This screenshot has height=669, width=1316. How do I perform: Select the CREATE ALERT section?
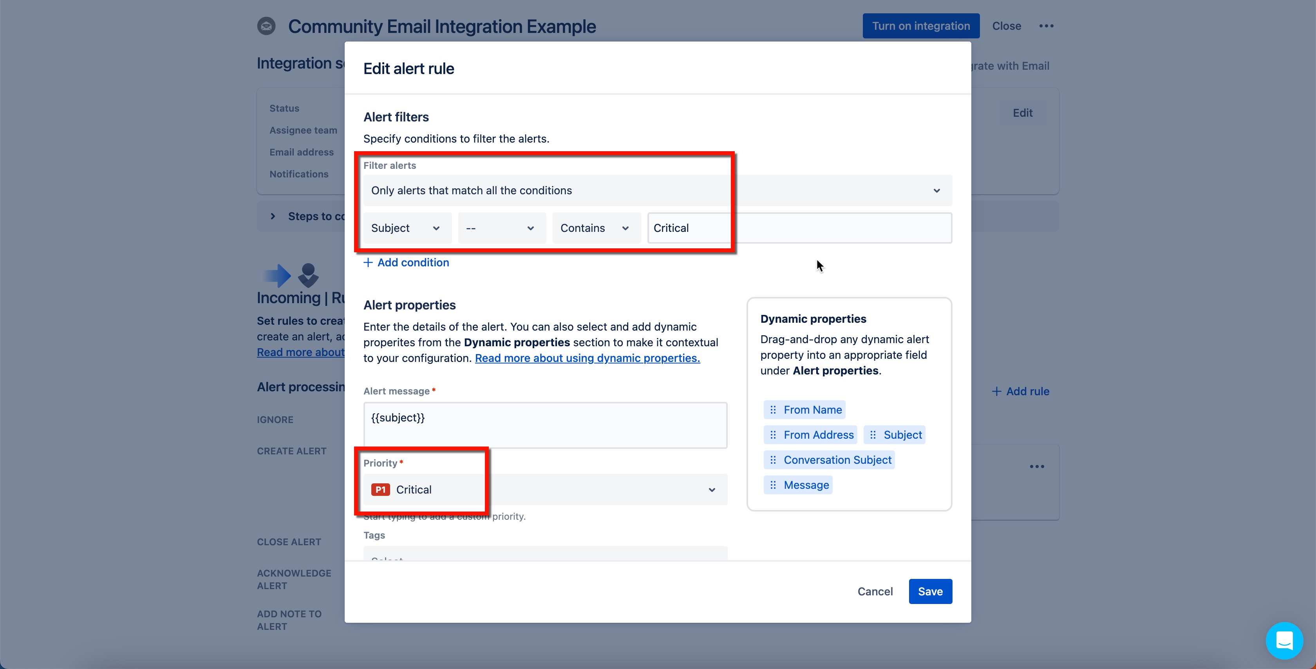click(291, 450)
